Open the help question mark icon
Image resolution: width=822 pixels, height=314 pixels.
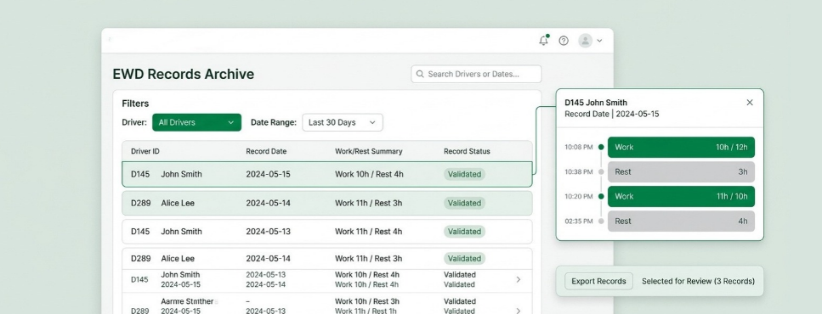tap(564, 40)
